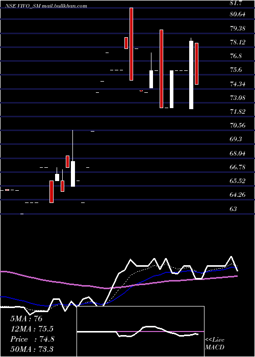This screenshot has height=357, width=255.
Task: Click inside the MACD inset panel
Action: click(x=140, y=331)
